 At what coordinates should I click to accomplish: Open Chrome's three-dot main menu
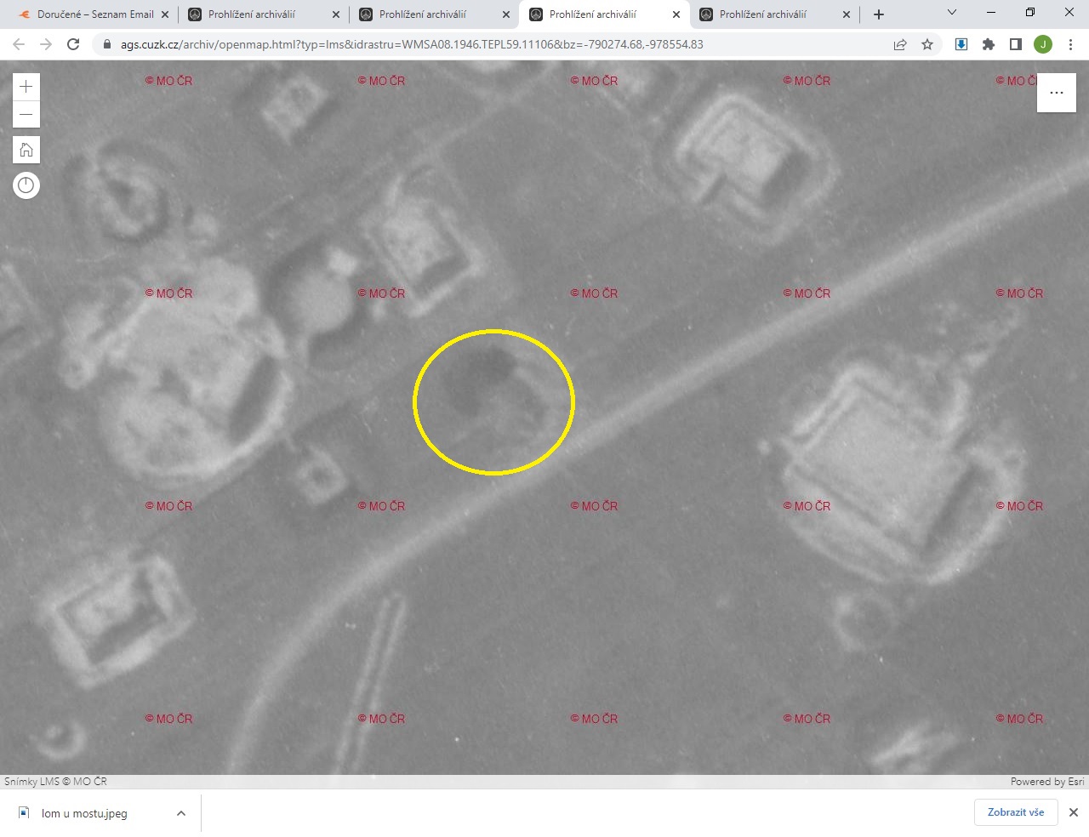(1070, 44)
